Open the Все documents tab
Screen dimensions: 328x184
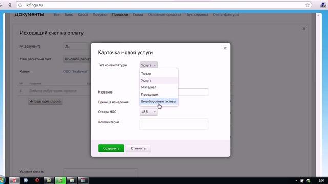56,15
